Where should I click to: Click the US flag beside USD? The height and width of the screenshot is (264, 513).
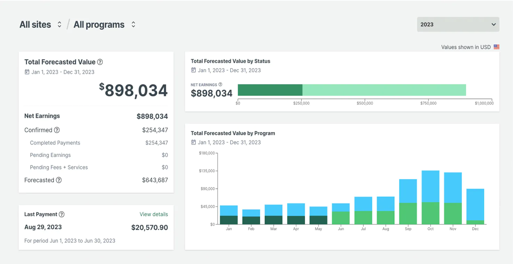496,47
